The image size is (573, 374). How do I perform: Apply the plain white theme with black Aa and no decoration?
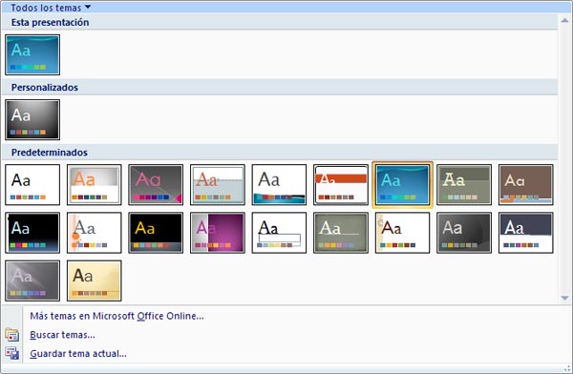coord(32,185)
